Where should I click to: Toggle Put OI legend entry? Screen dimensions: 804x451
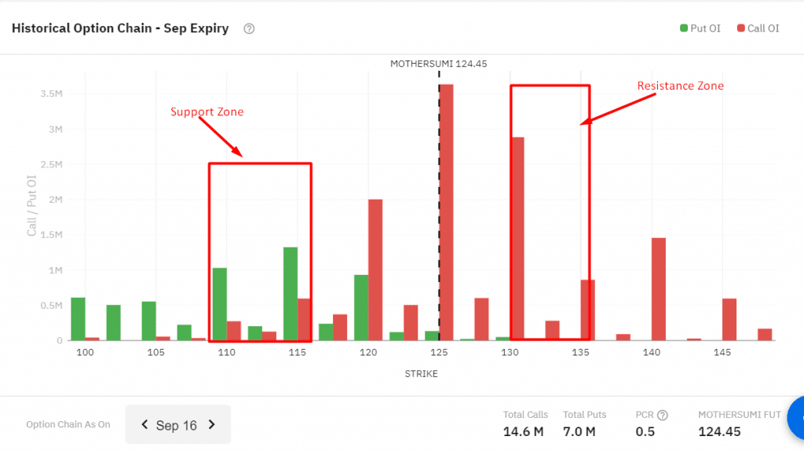coord(700,28)
